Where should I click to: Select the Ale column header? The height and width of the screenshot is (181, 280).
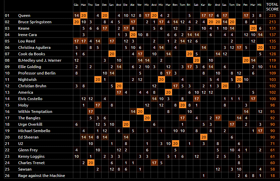coord(132,5)
